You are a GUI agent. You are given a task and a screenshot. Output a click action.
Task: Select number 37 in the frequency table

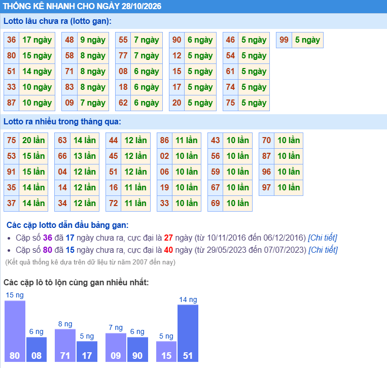coord(11,203)
